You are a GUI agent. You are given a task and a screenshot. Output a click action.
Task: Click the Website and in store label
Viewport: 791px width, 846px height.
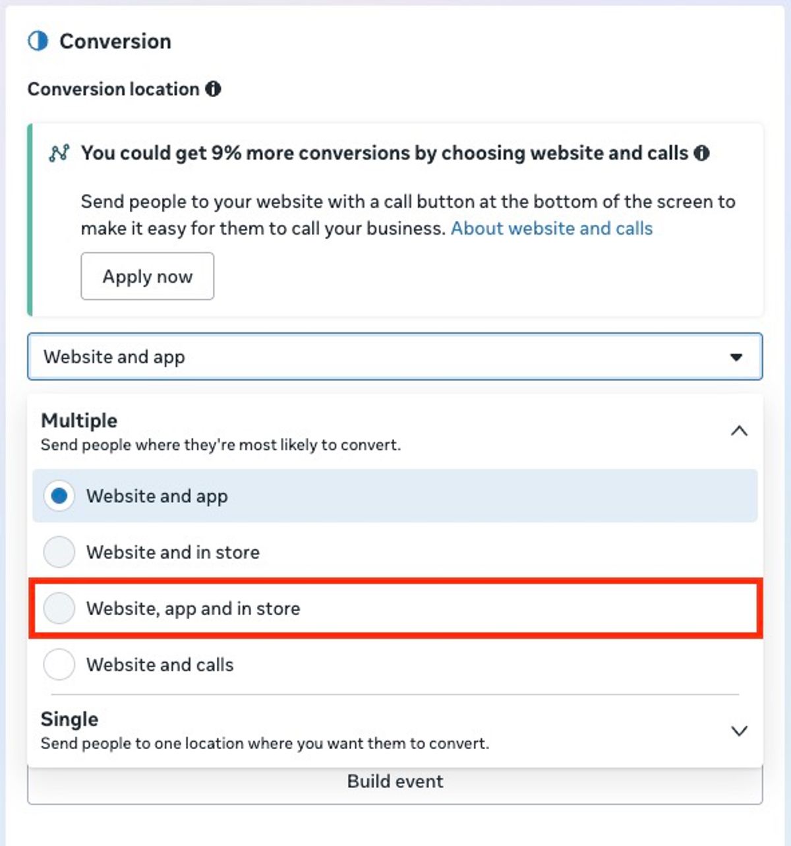pos(173,552)
